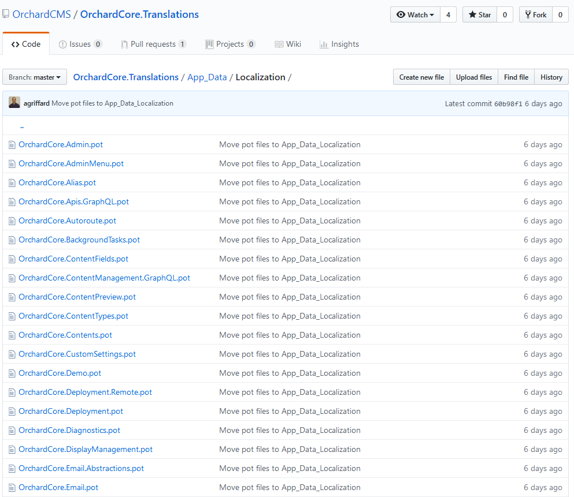Go to App_Data folder in breadcrumb
Screen dimensions: 574x497
click(207, 77)
